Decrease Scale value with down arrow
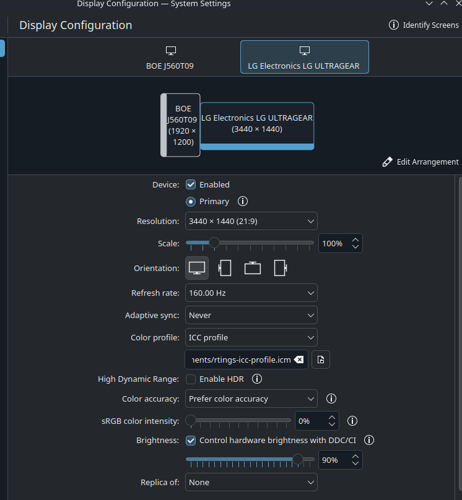 point(355,247)
